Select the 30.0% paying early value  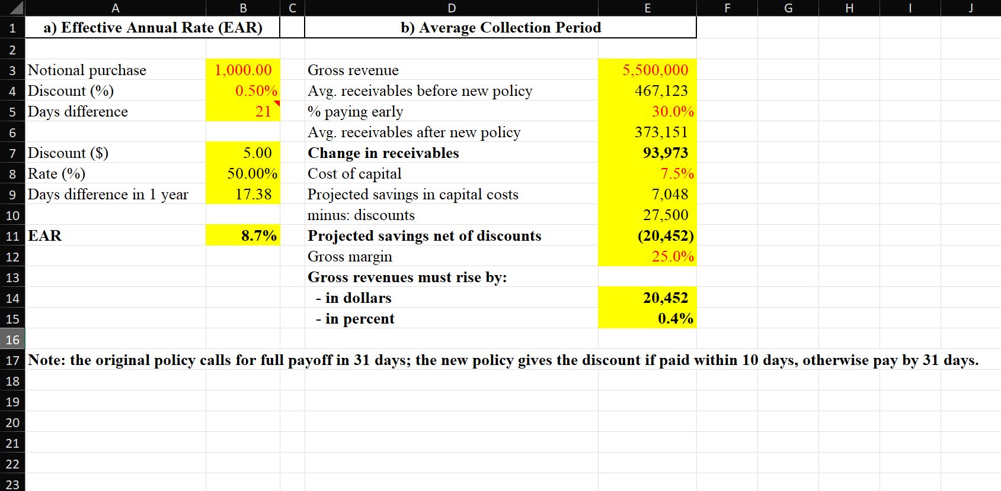(647, 111)
